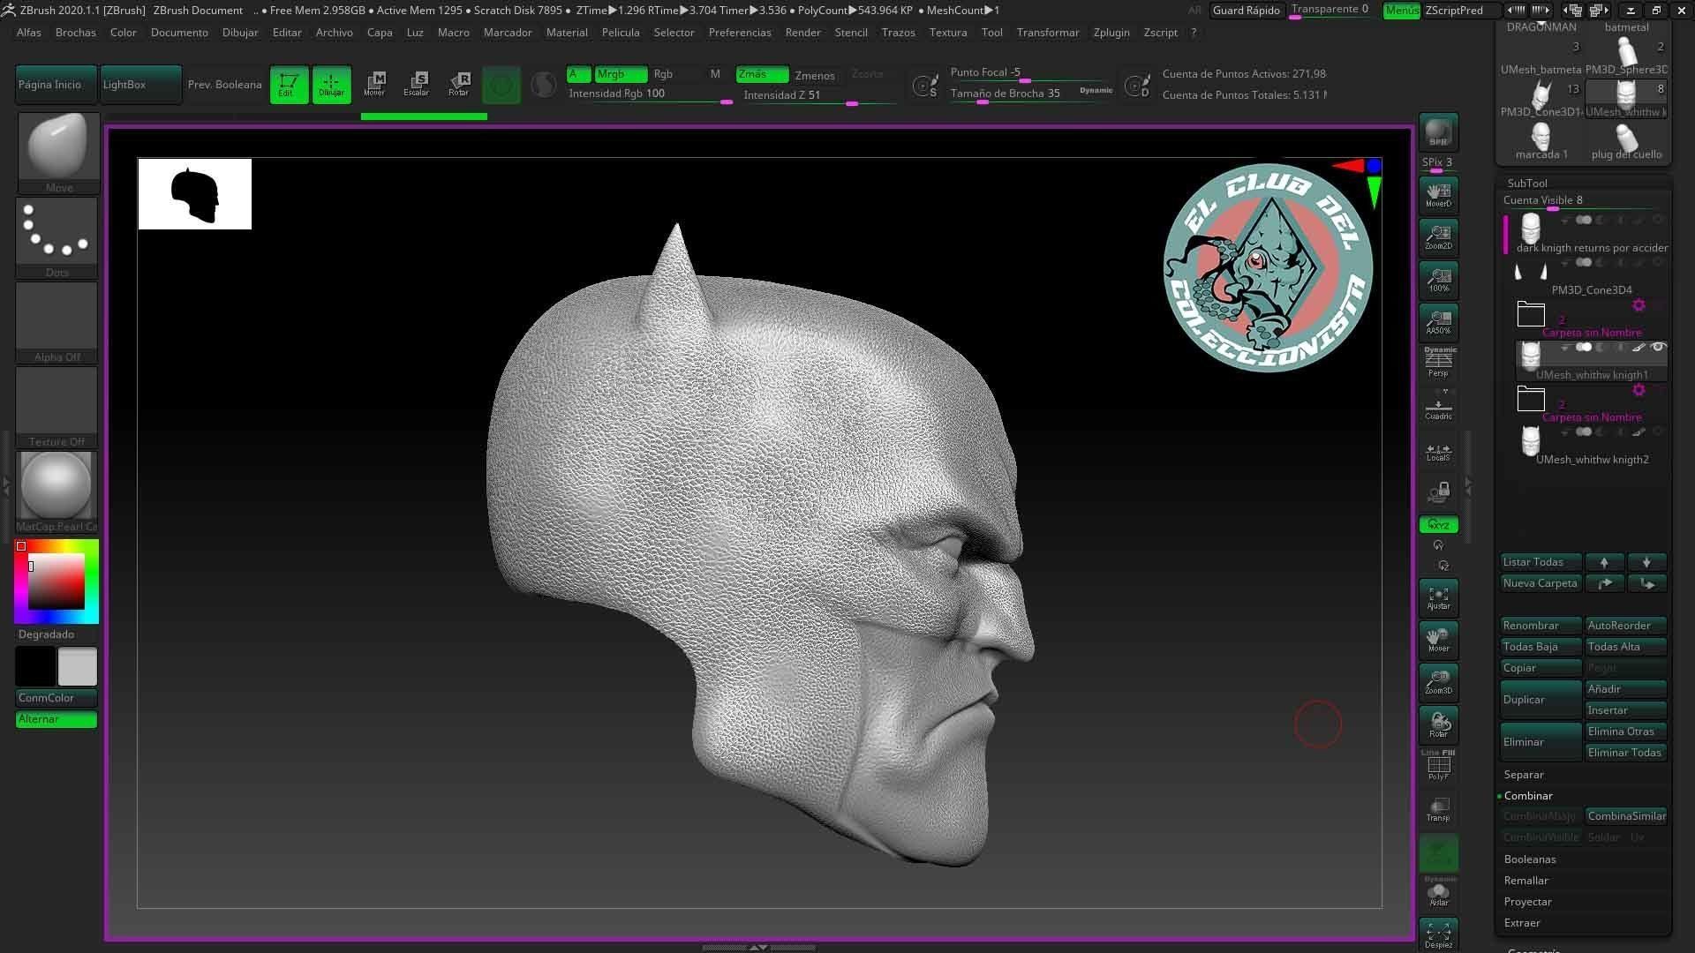Click the AA50% antialiased half icon
This screenshot has height=953, width=1695.
click(x=1438, y=322)
